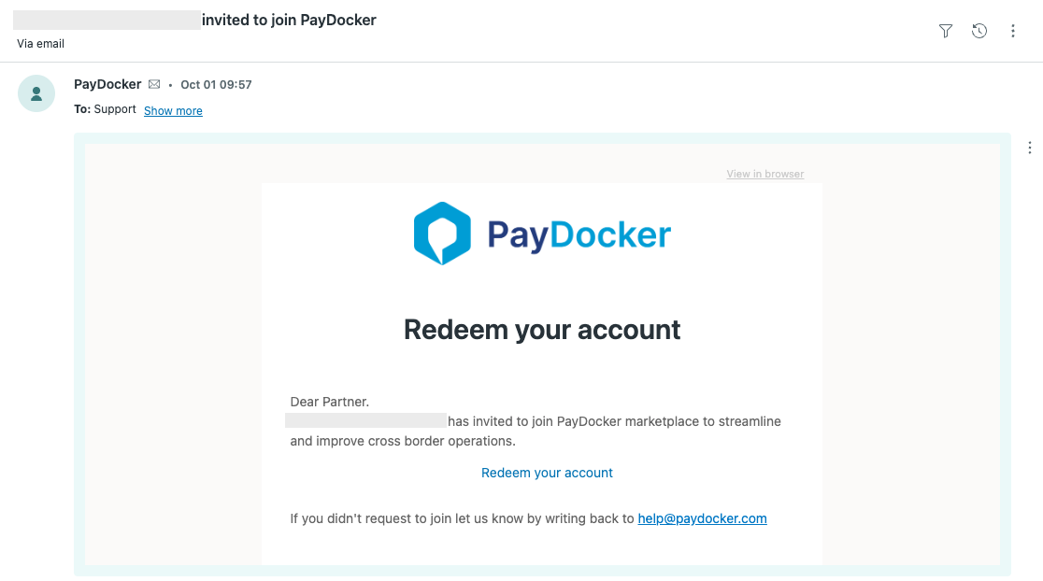Click the large Redeem your account heading
The height and width of the screenshot is (581, 1043).
(x=542, y=330)
